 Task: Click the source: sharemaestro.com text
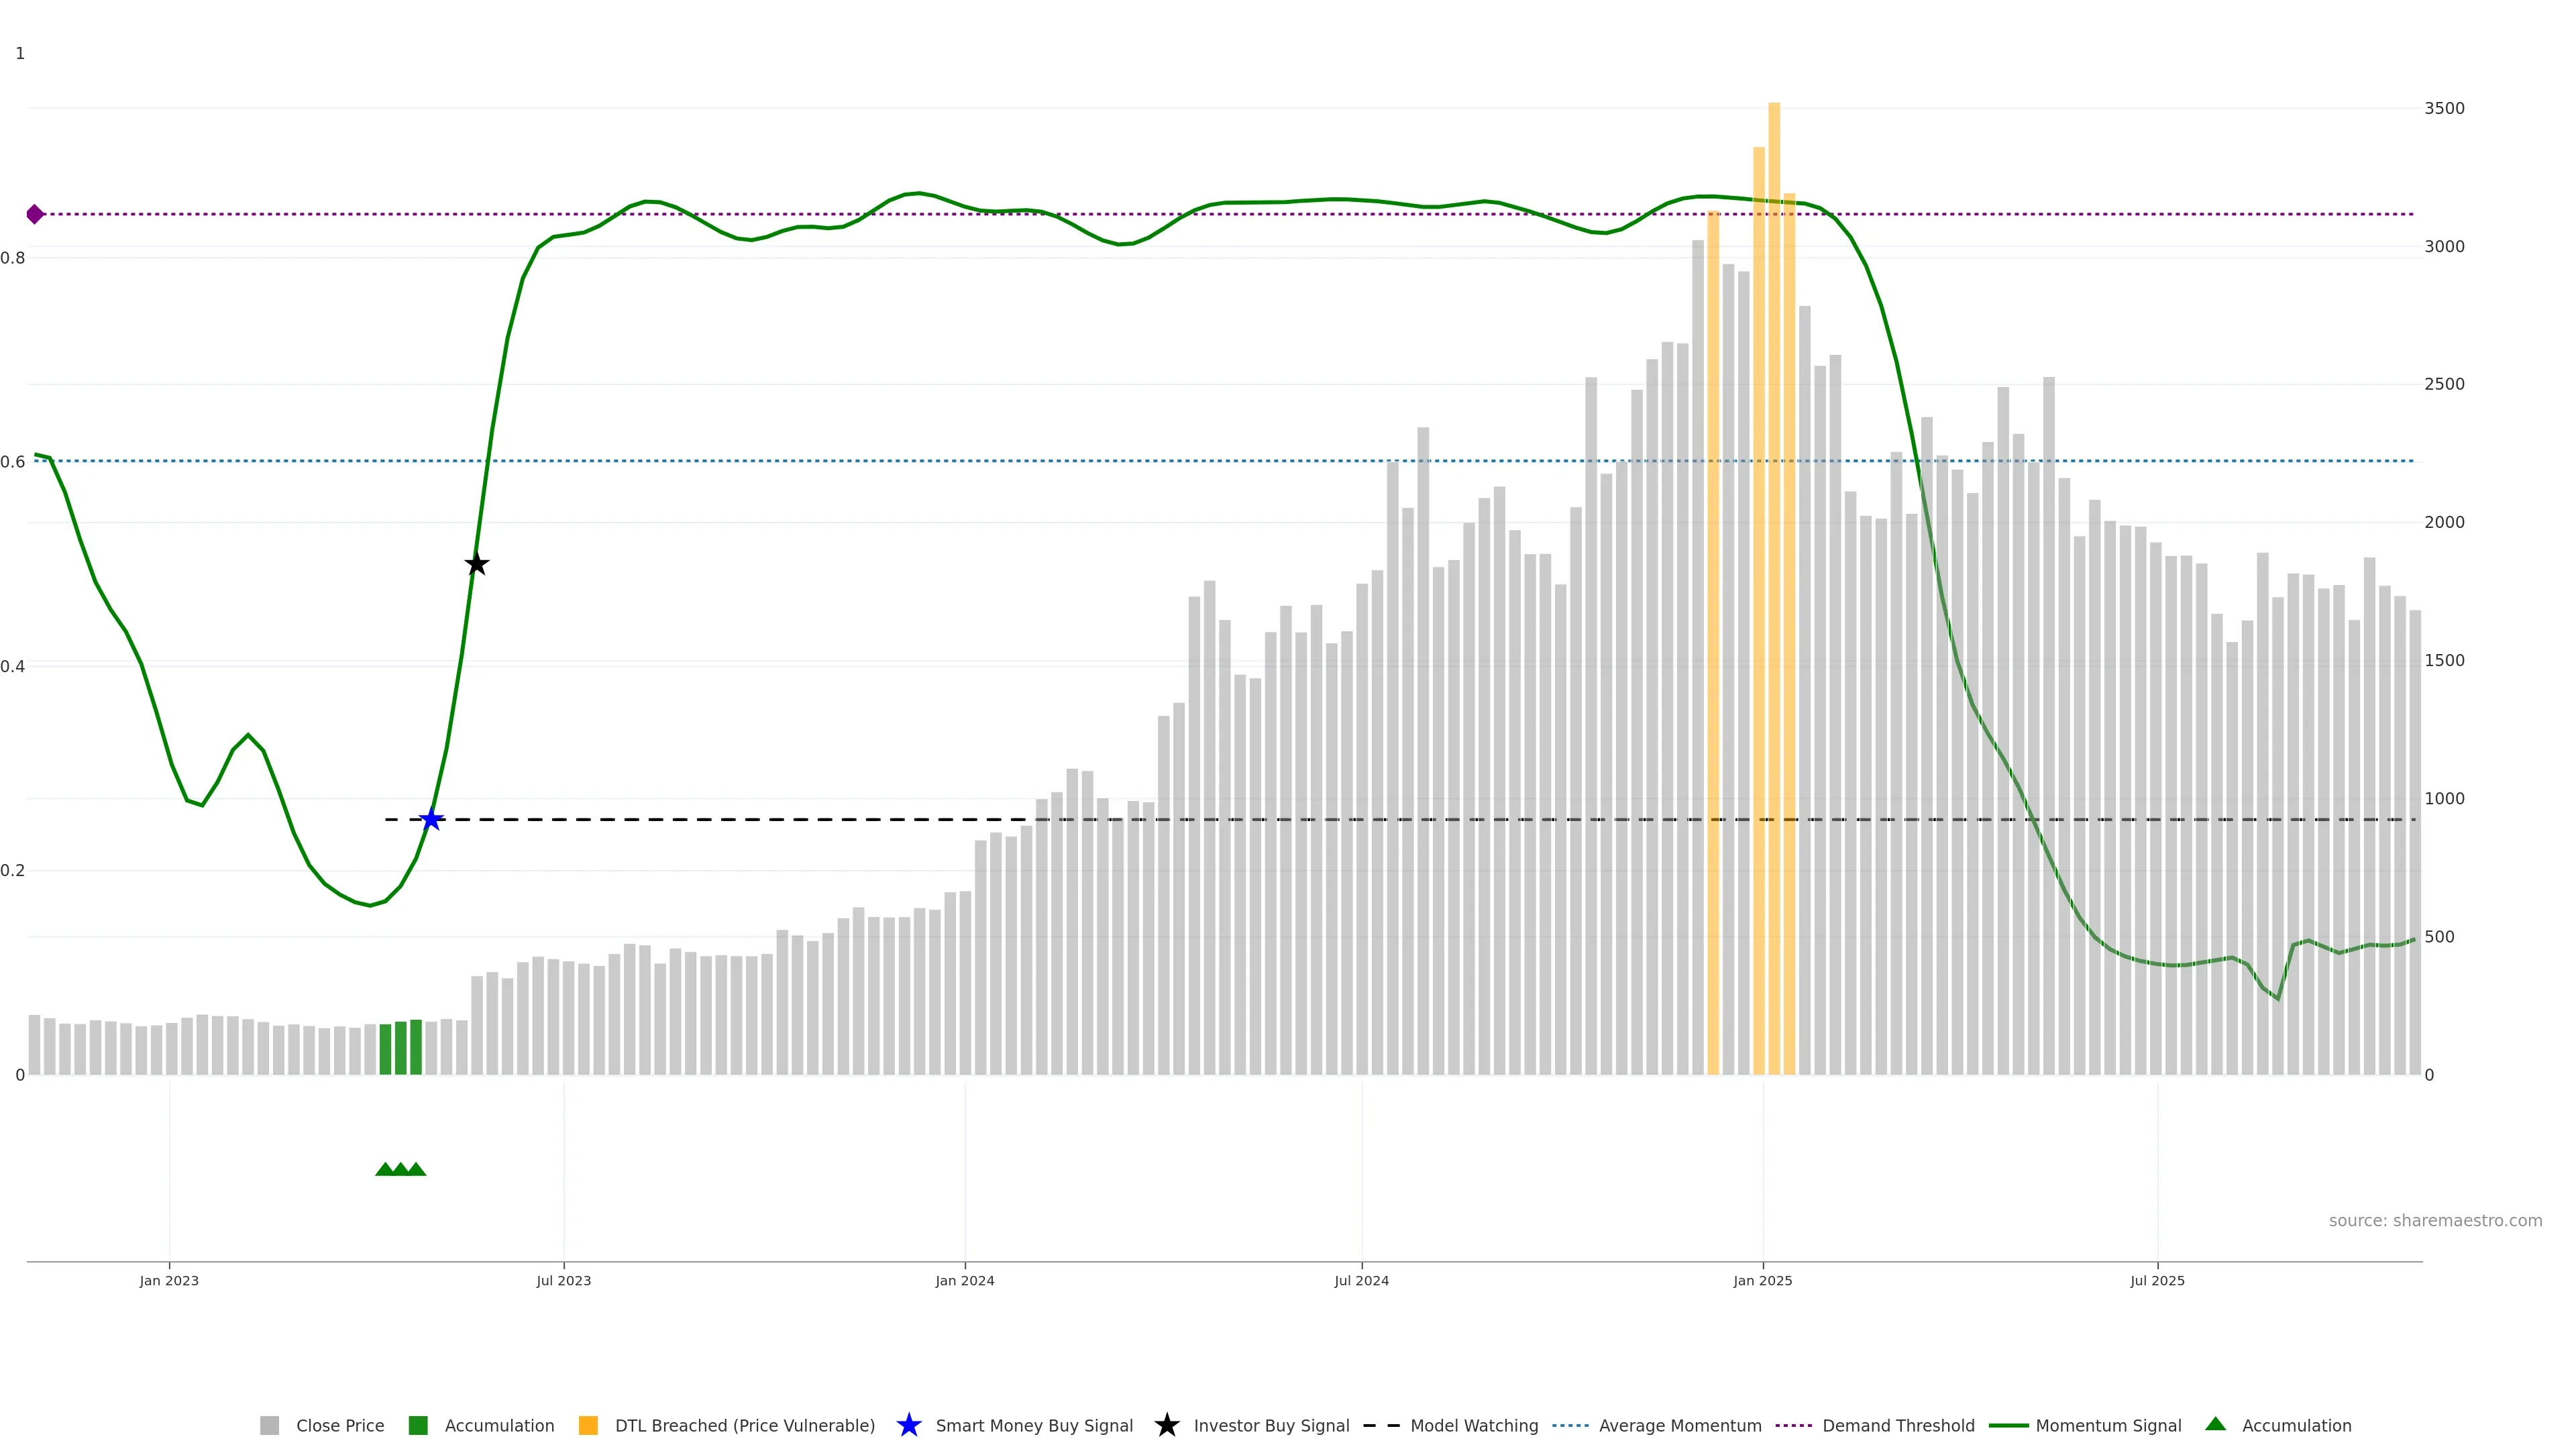pyautogui.click(x=2435, y=1220)
